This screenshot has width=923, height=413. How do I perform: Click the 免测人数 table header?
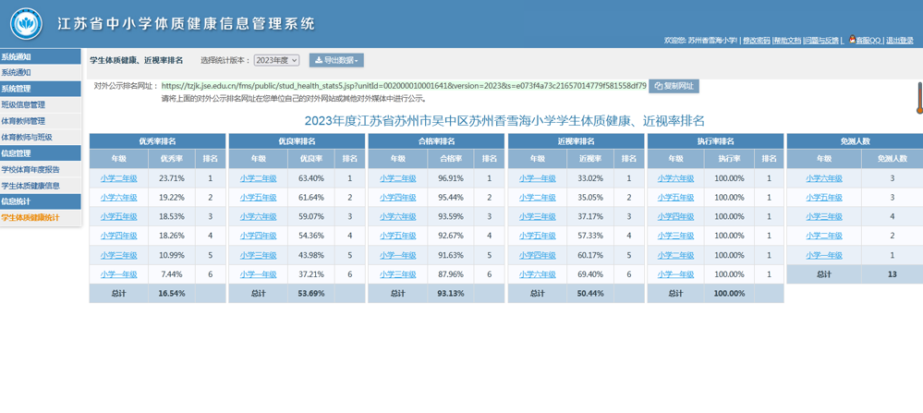click(x=855, y=141)
